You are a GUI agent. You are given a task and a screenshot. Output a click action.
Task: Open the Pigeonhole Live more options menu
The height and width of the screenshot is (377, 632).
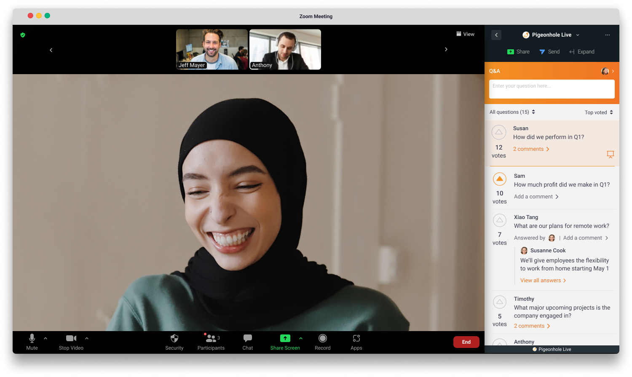pyautogui.click(x=607, y=35)
